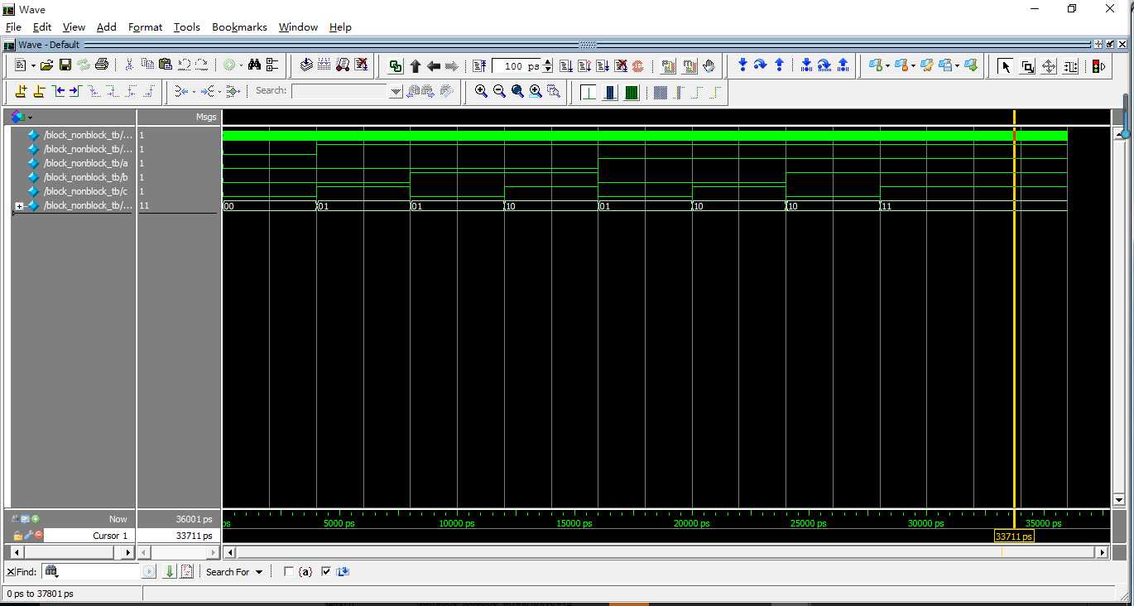1134x606 pixels.
Task: Open the View menu
Action: coord(74,26)
